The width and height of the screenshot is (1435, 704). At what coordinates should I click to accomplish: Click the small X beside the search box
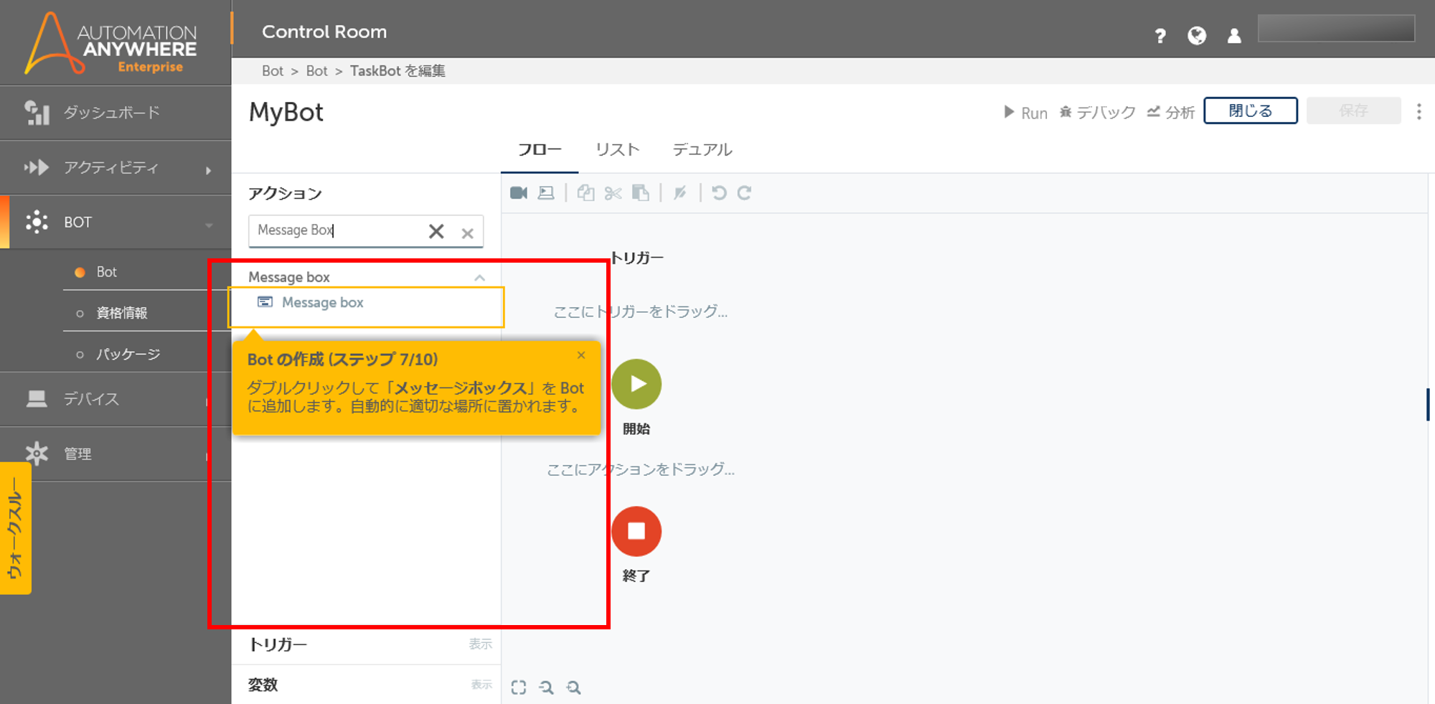point(467,233)
